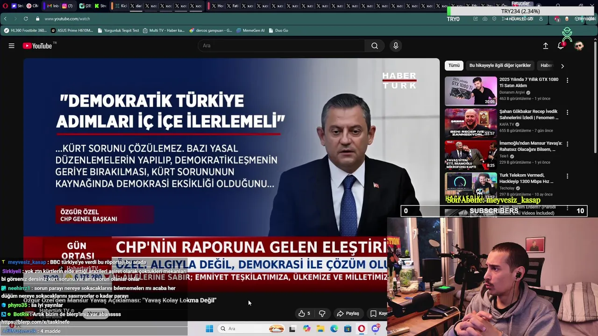Show more filter chips with the right chevron

pyautogui.click(x=562, y=66)
